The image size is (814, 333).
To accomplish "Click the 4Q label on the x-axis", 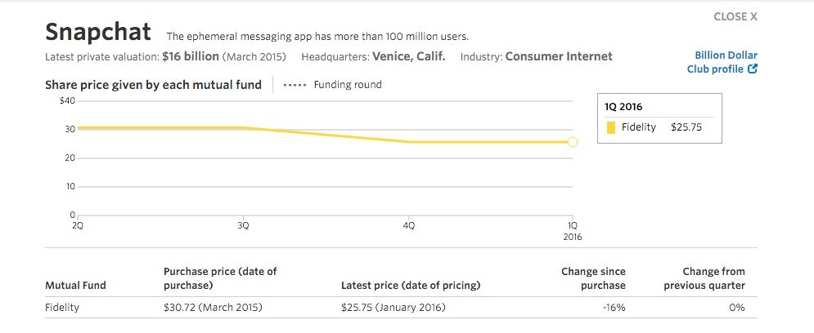I will pos(409,224).
